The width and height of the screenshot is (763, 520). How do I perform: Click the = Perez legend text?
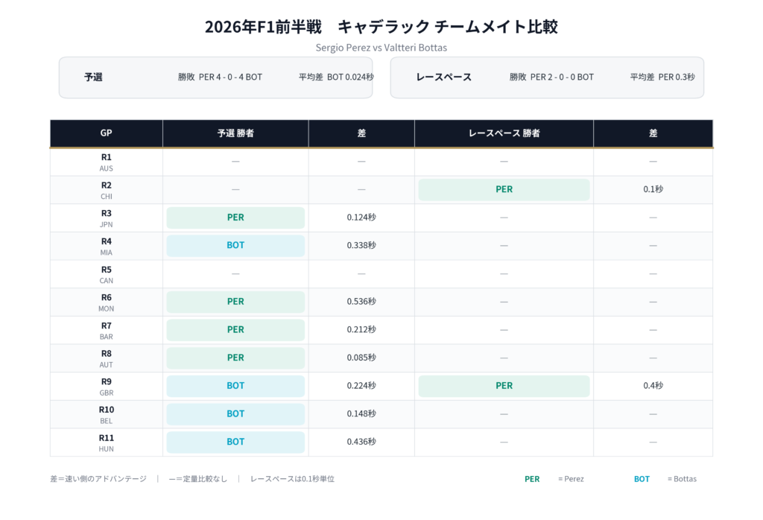(x=571, y=479)
